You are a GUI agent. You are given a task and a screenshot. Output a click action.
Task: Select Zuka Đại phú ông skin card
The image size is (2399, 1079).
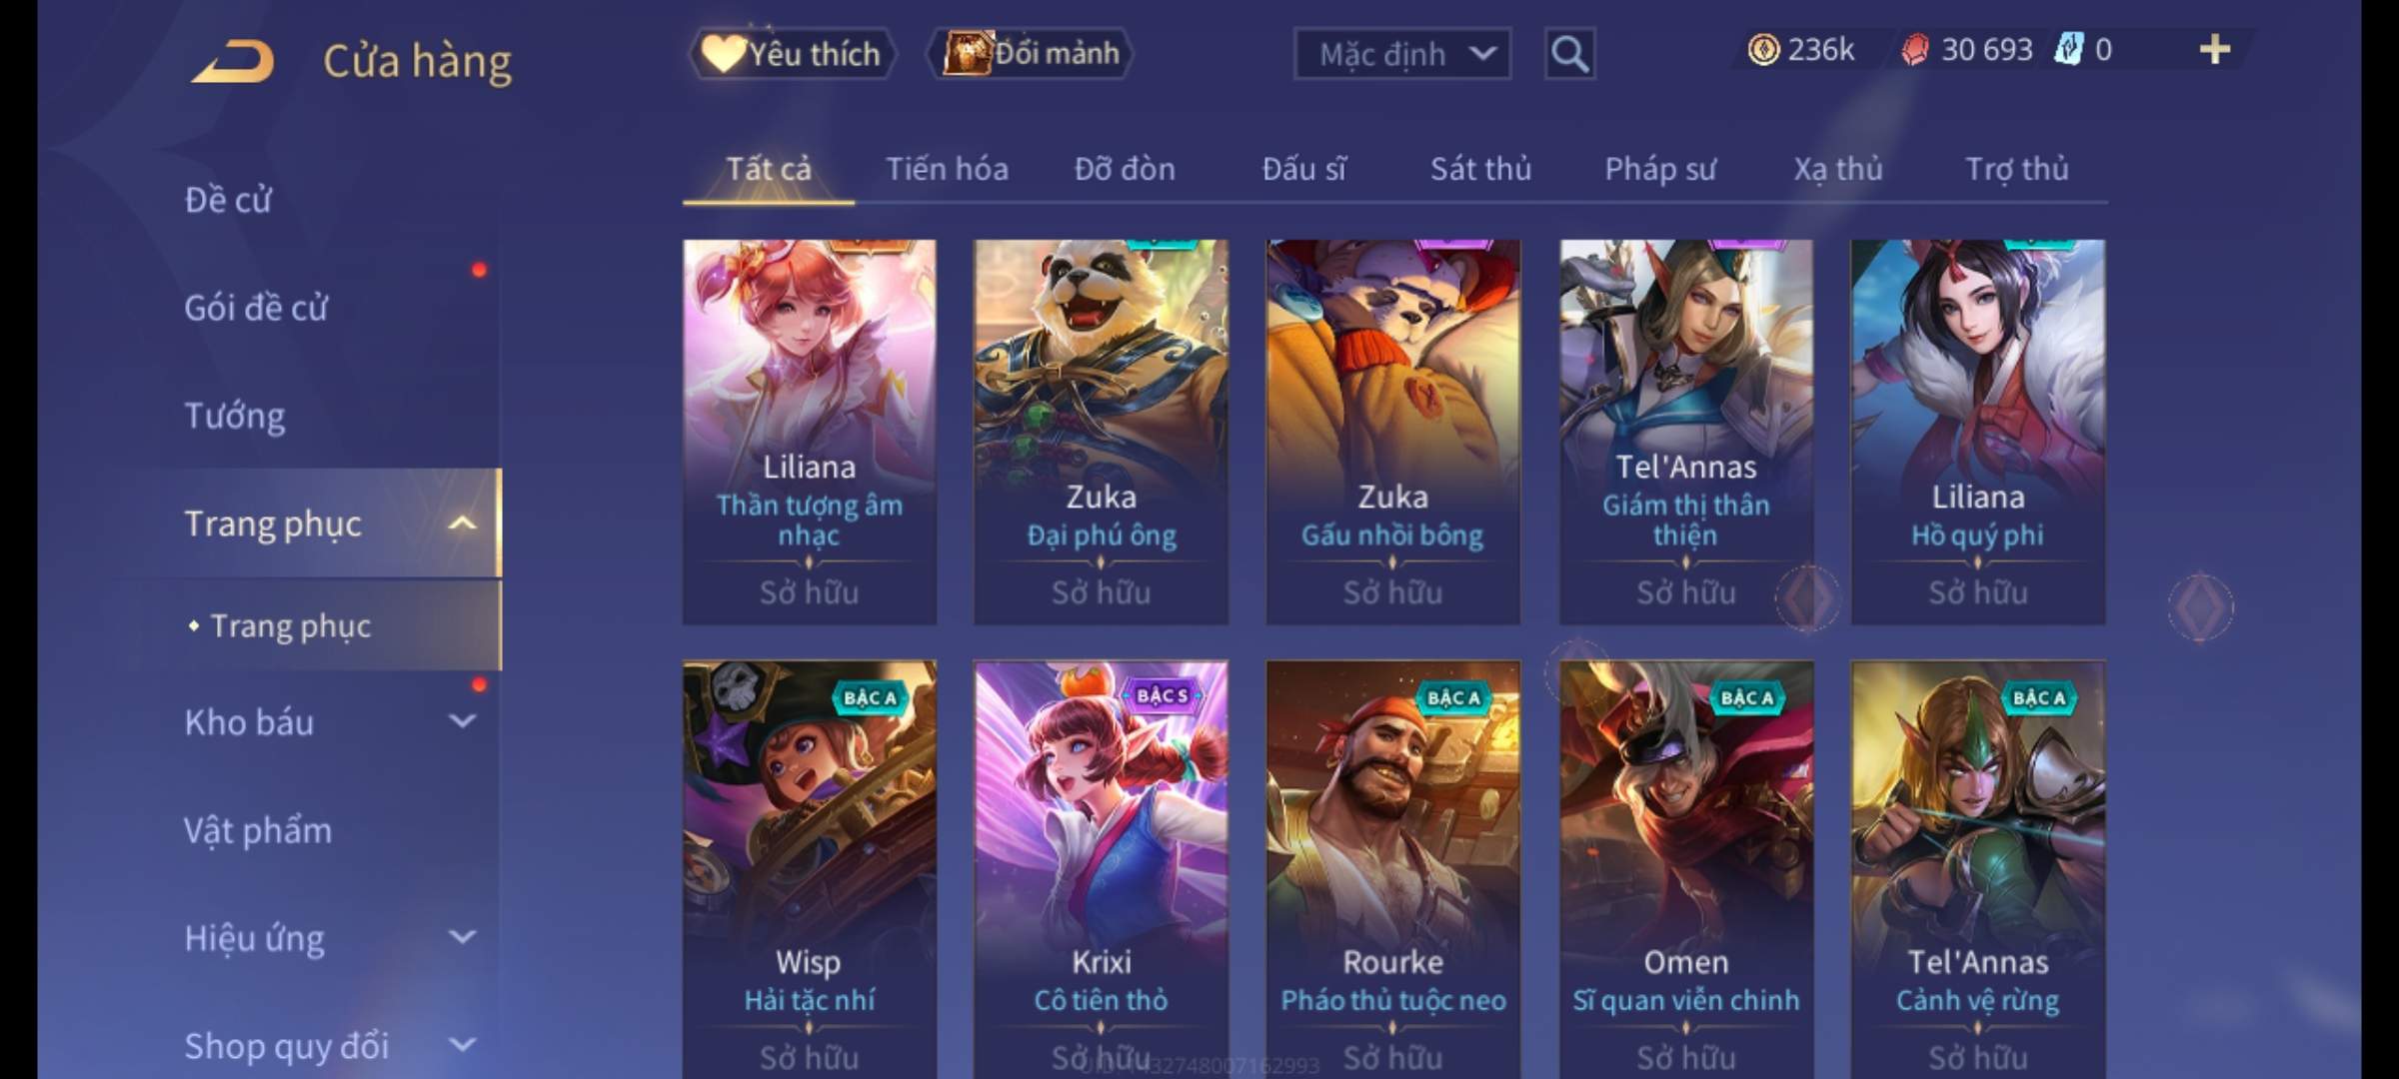coord(1101,432)
